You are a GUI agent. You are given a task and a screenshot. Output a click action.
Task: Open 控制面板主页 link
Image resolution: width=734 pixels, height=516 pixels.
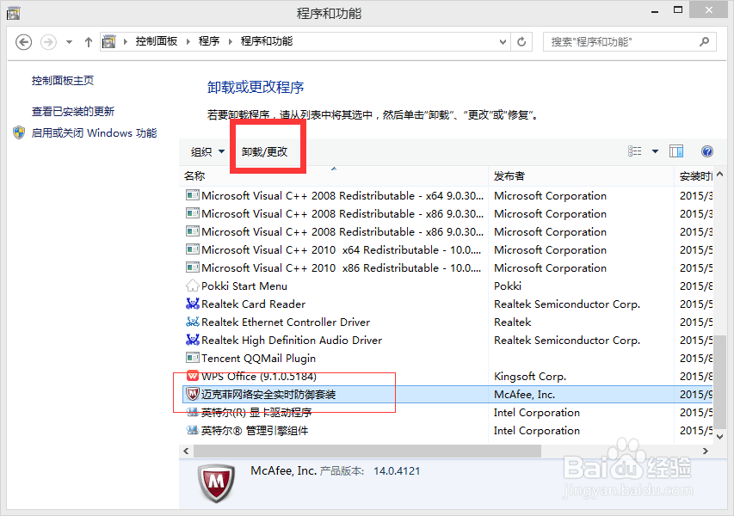click(63, 81)
